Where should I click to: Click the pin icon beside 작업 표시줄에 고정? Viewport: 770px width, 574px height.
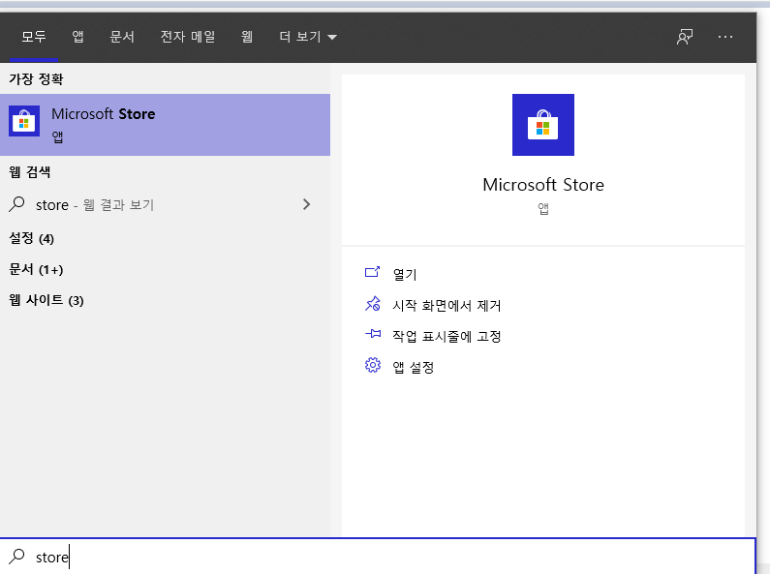pyautogui.click(x=373, y=334)
